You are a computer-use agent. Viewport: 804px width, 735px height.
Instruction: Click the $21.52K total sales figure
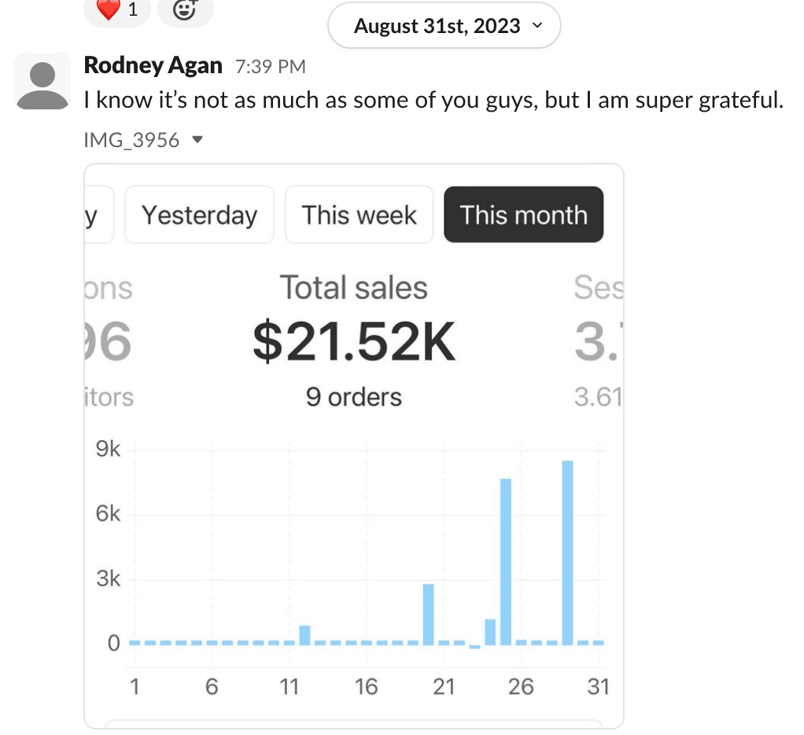[x=353, y=344]
